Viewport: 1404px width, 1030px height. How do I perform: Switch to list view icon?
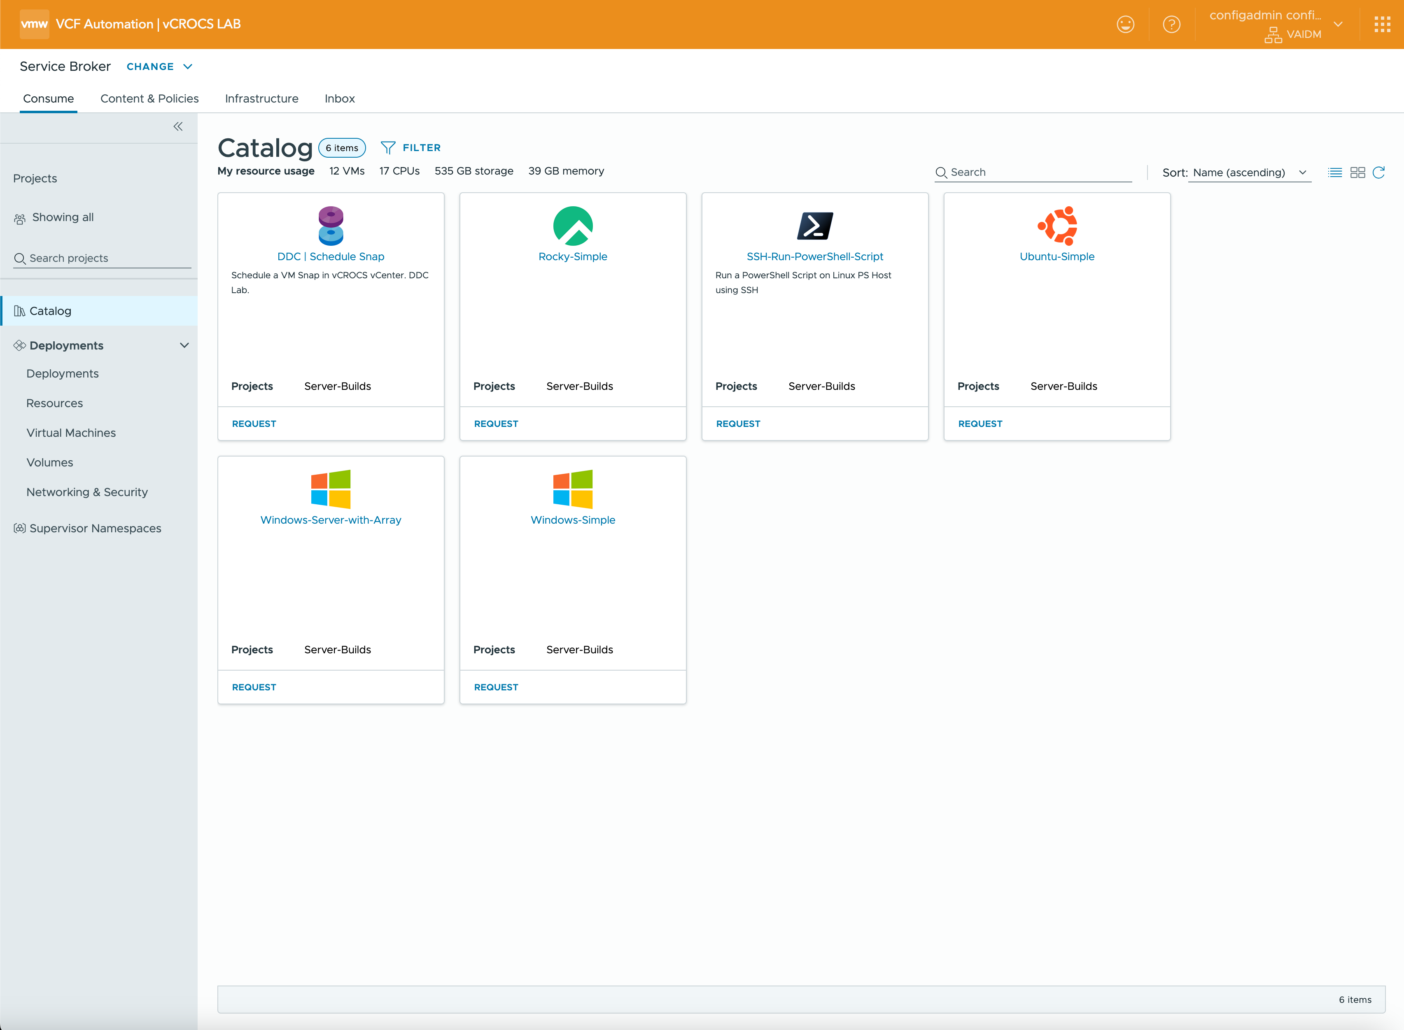click(x=1335, y=173)
